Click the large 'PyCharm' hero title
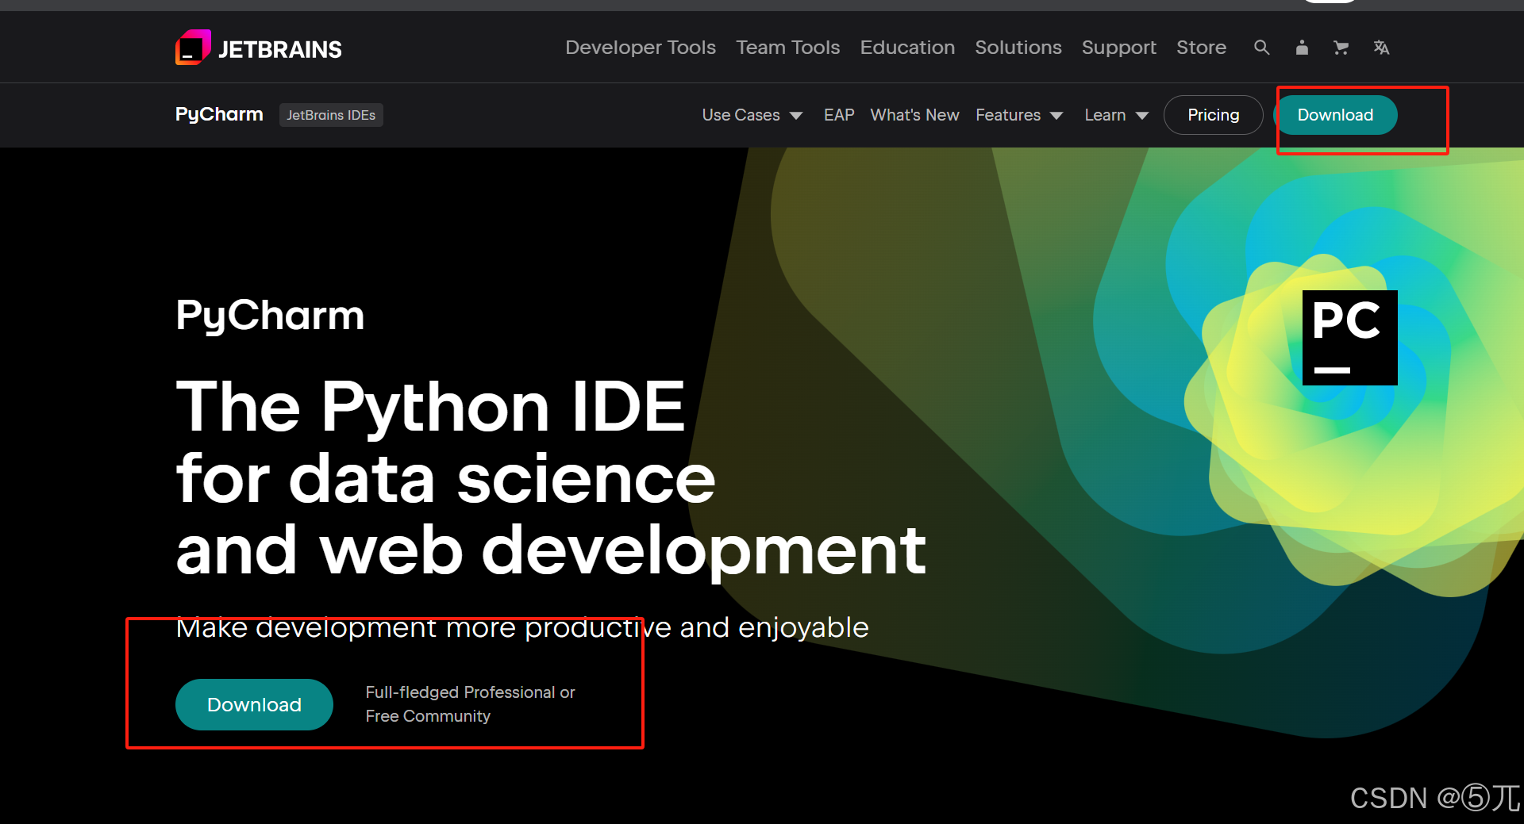This screenshot has width=1524, height=824. (x=270, y=316)
